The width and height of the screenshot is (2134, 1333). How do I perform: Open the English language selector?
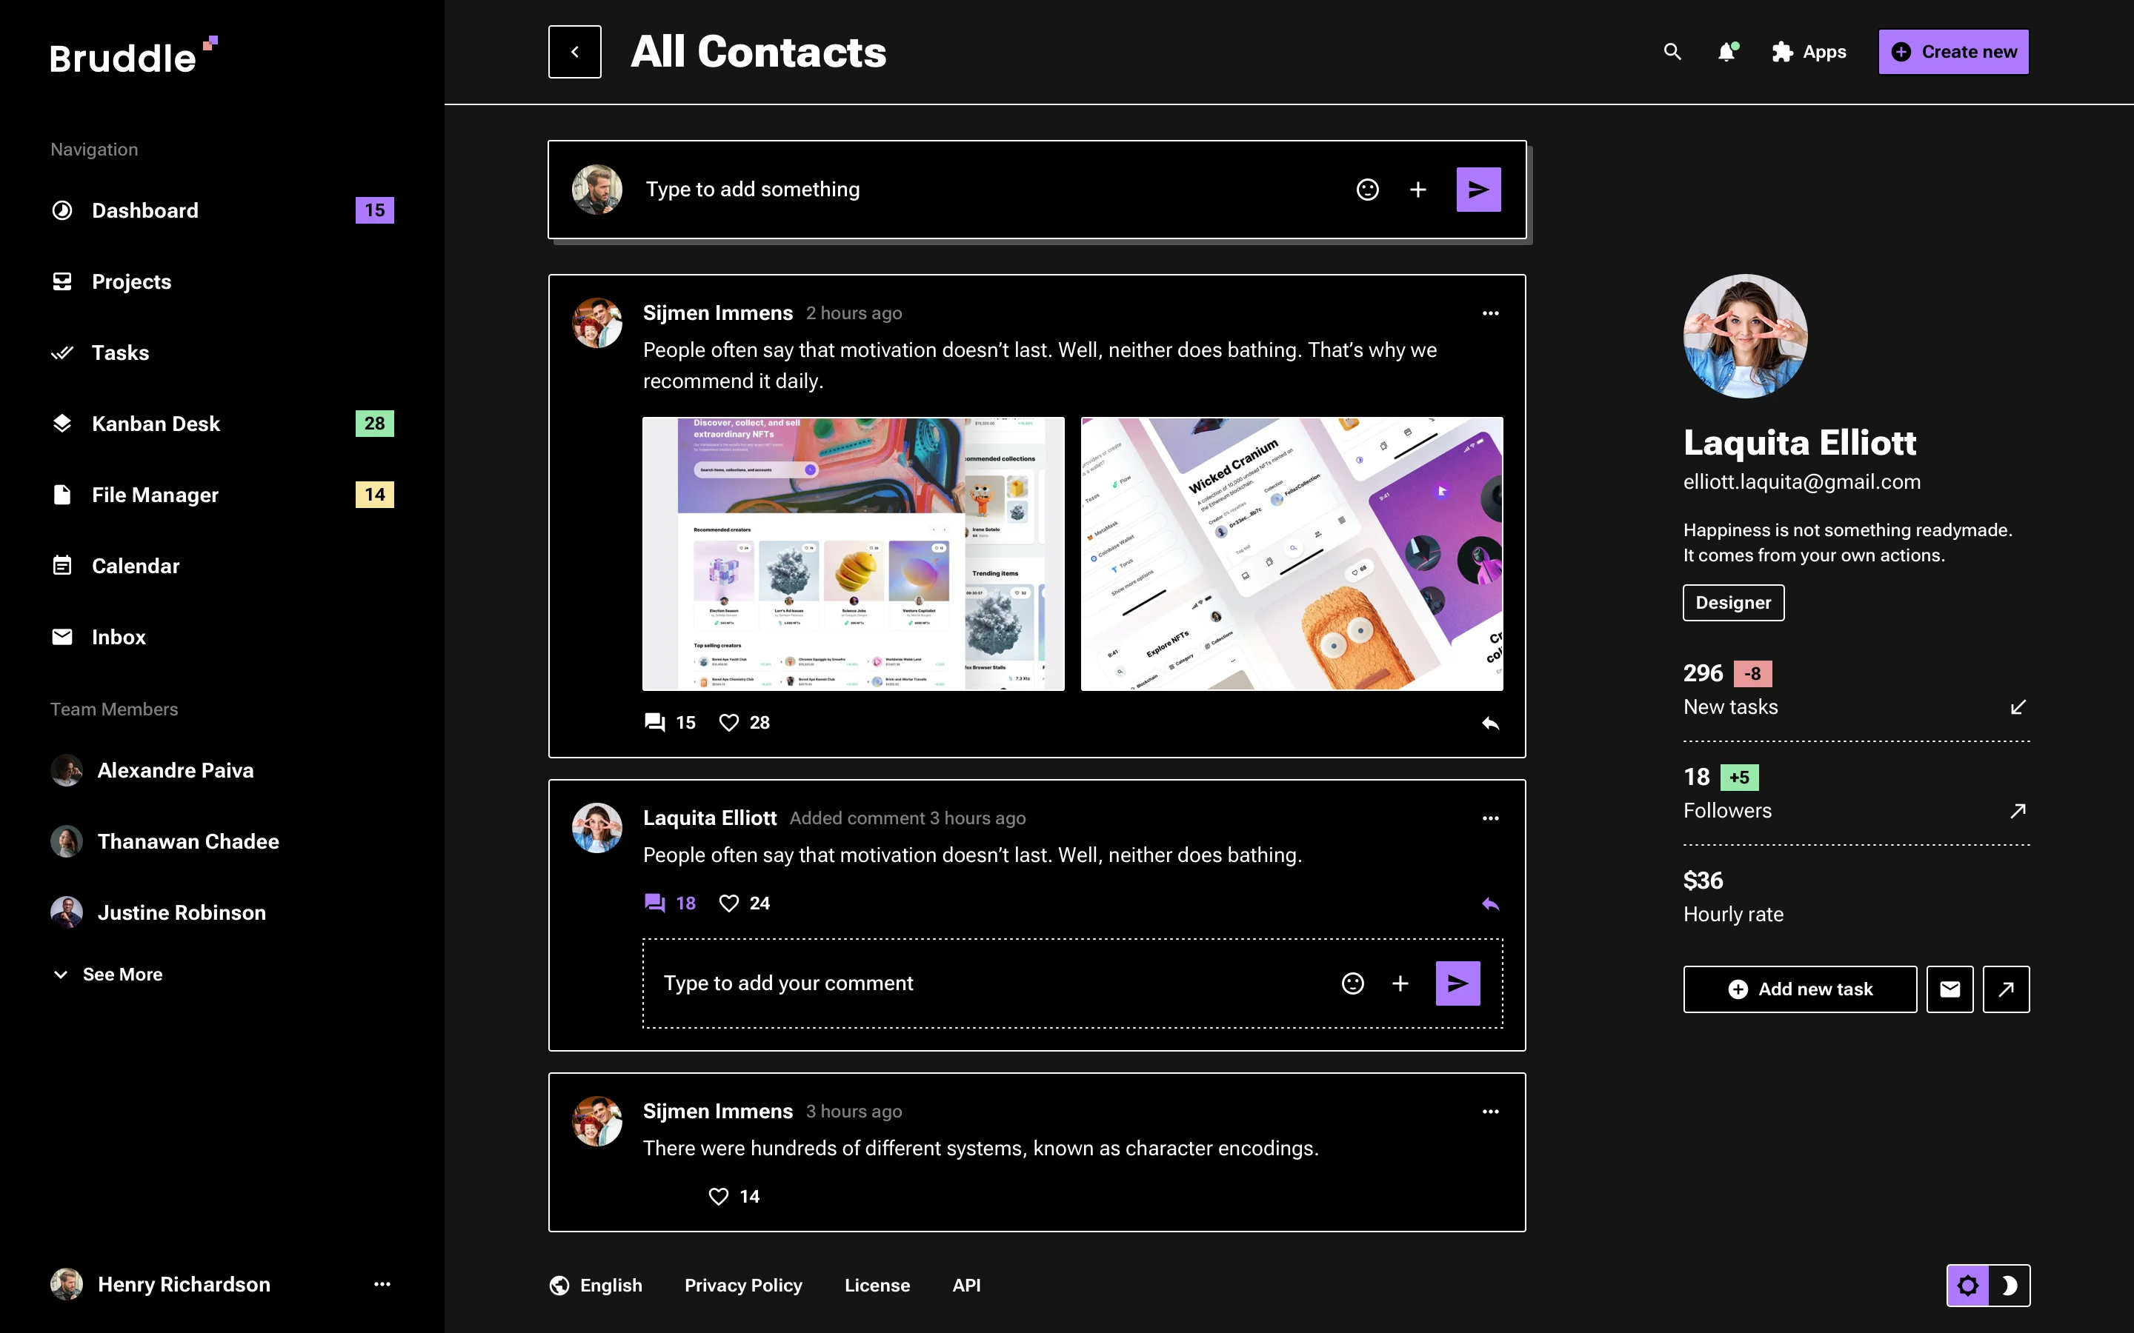pos(596,1285)
